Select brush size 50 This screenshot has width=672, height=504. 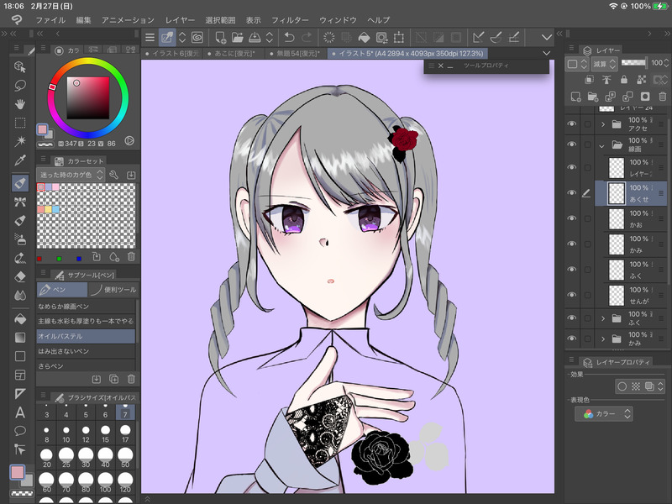(x=125, y=458)
